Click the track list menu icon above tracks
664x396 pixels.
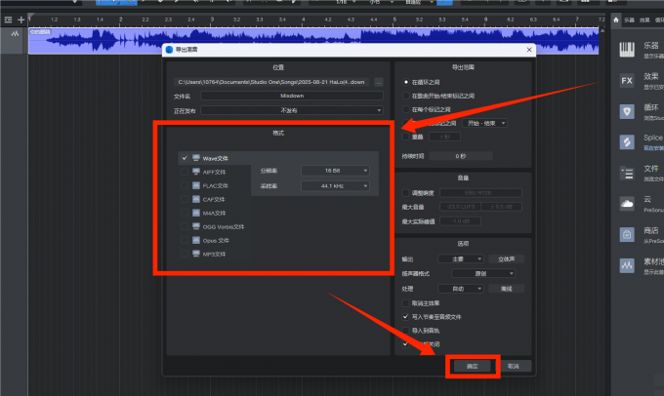coord(8,20)
